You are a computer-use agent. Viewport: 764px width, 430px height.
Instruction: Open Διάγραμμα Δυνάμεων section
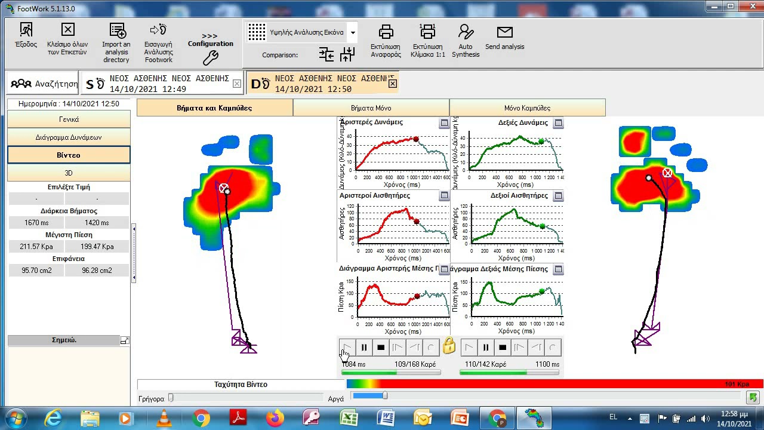[69, 137]
